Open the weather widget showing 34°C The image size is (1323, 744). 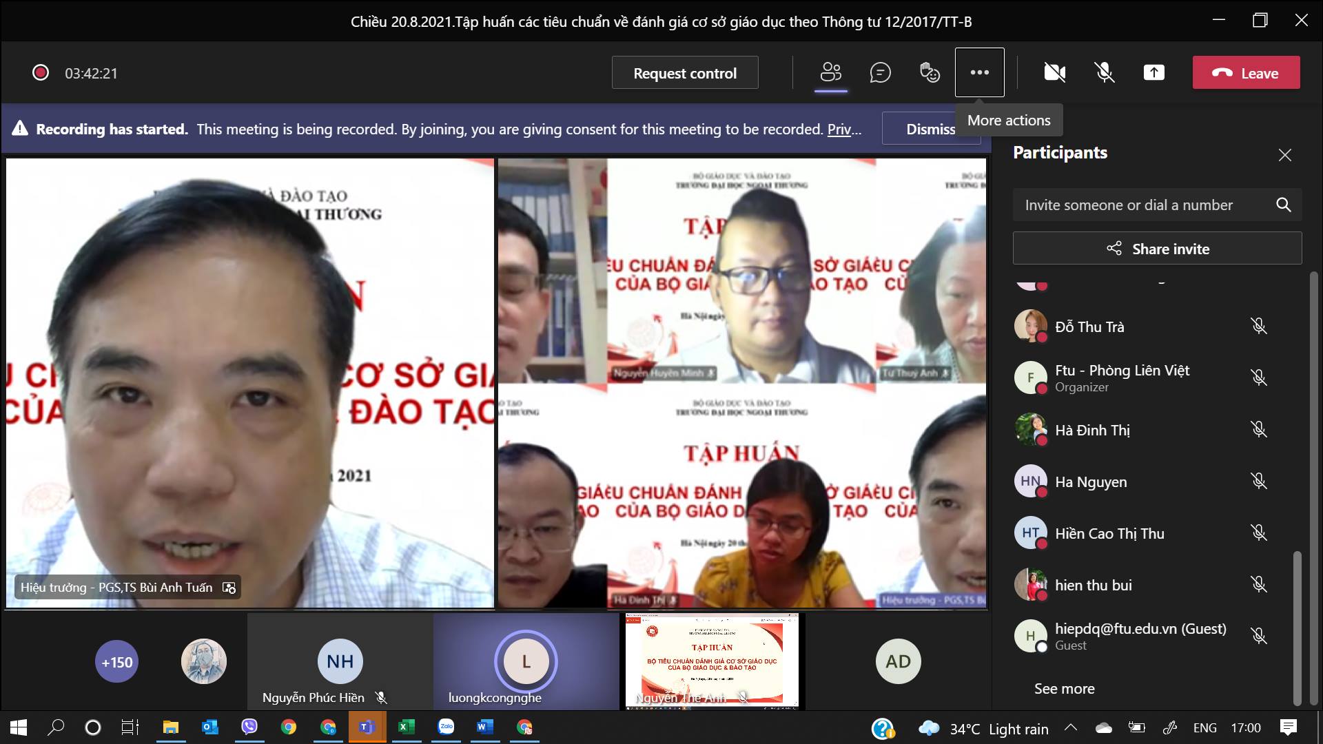pos(983,728)
